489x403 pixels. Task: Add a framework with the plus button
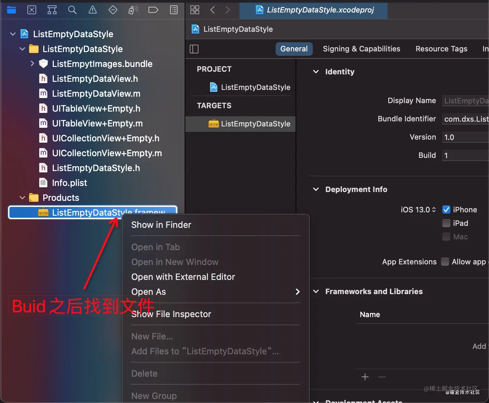[365, 377]
